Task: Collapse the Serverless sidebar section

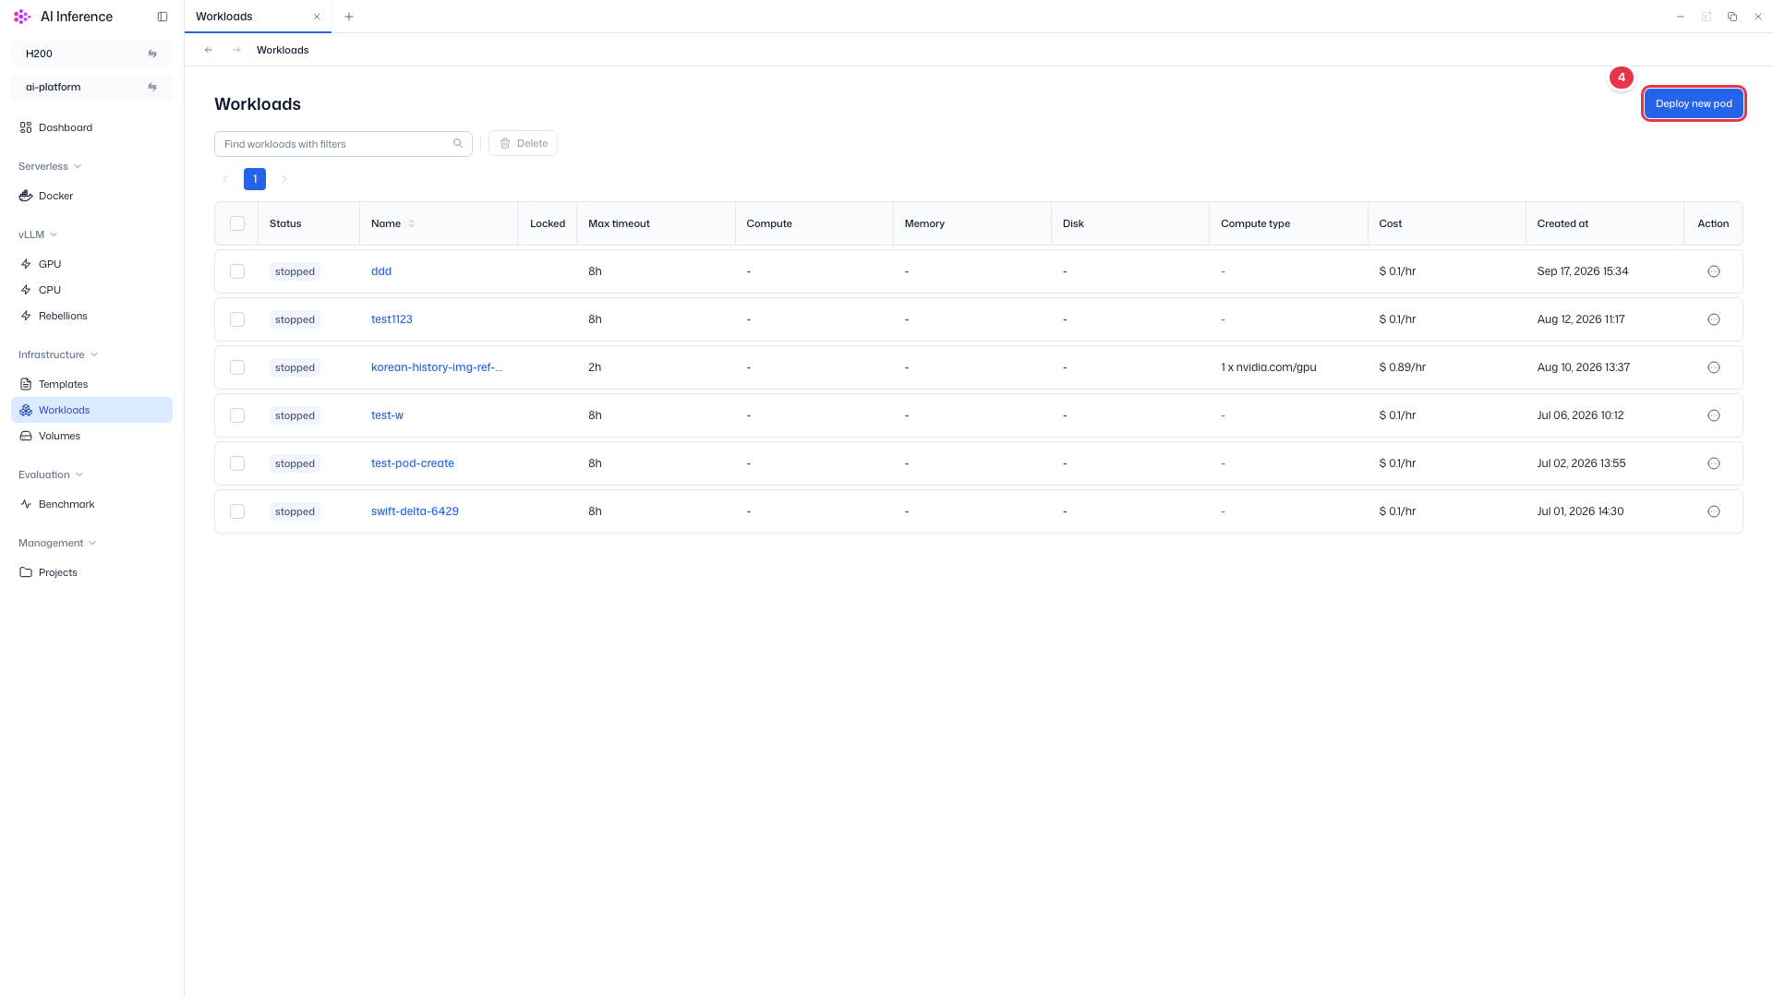Action: click(50, 166)
